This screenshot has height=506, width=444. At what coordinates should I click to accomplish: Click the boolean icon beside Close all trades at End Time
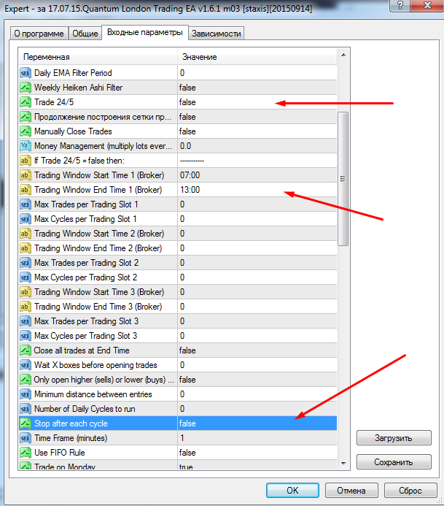(x=26, y=350)
